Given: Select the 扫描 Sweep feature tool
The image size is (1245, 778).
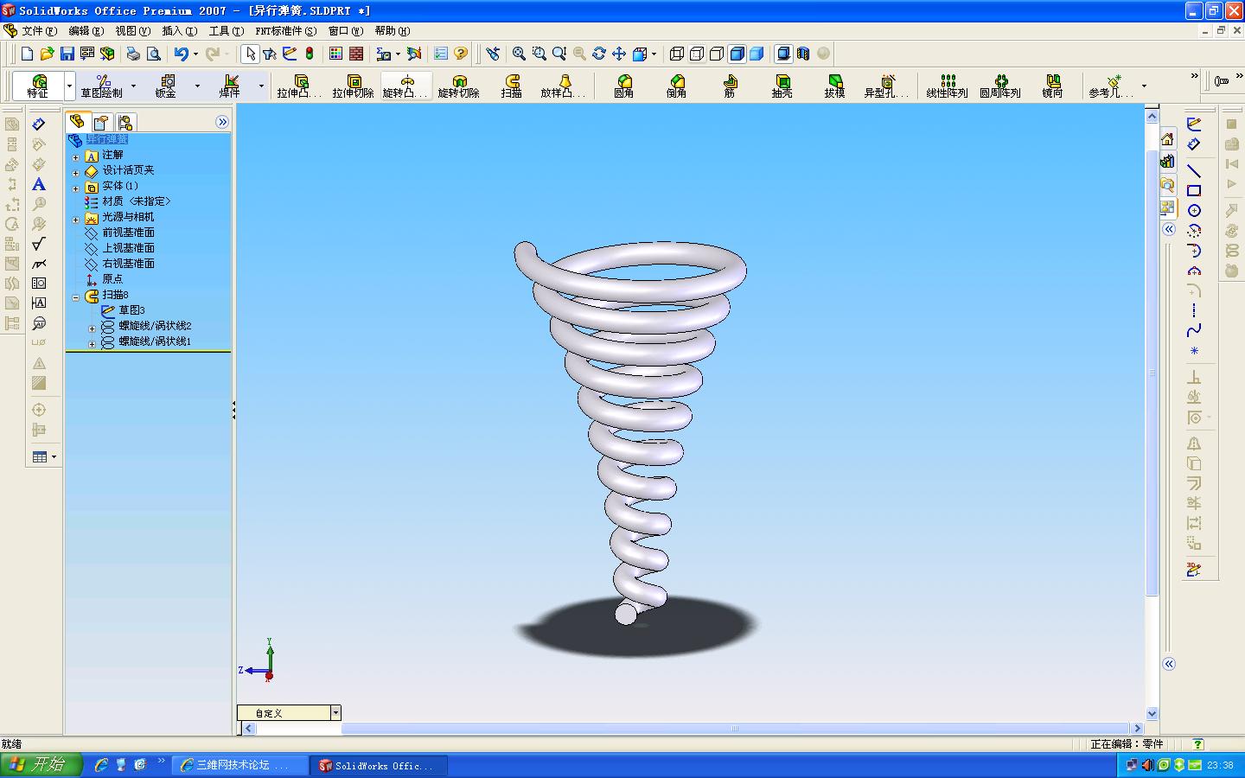Looking at the screenshot, I should (512, 86).
